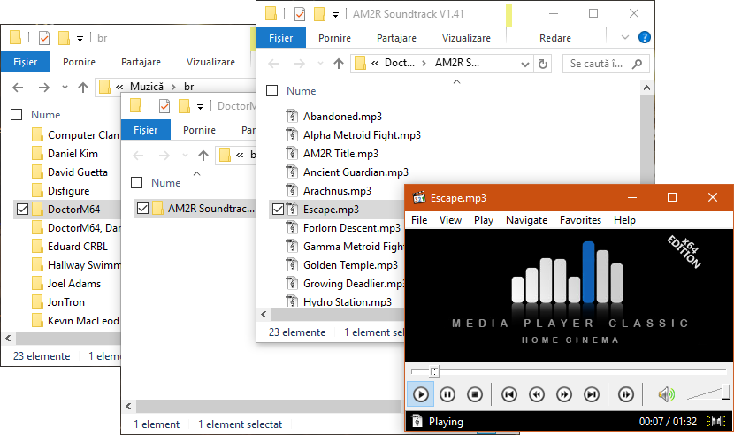Click the increase speed forward button

tap(564, 394)
